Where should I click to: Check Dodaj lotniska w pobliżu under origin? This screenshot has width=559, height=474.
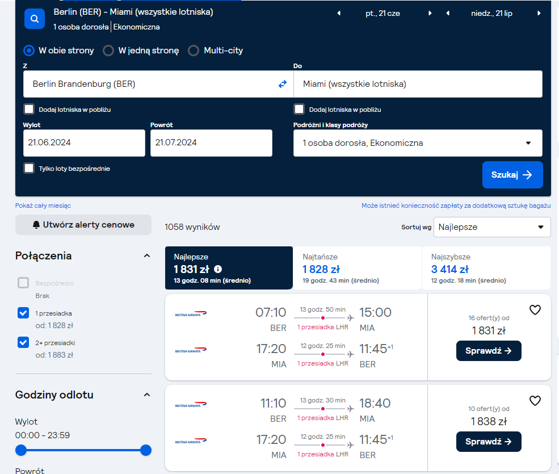tap(29, 109)
